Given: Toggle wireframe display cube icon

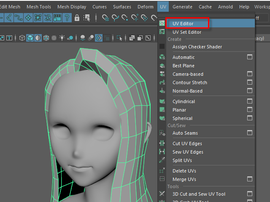Looking at the screenshot, I should point(22,38).
